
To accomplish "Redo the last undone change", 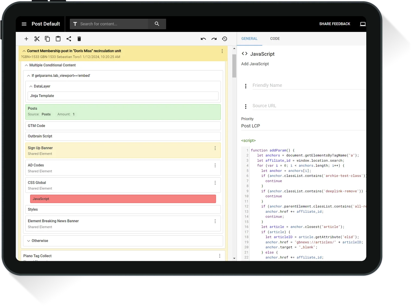I will (x=214, y=39).
